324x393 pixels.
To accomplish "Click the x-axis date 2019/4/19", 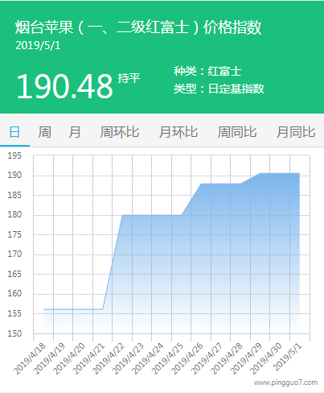I will [49, 358].
